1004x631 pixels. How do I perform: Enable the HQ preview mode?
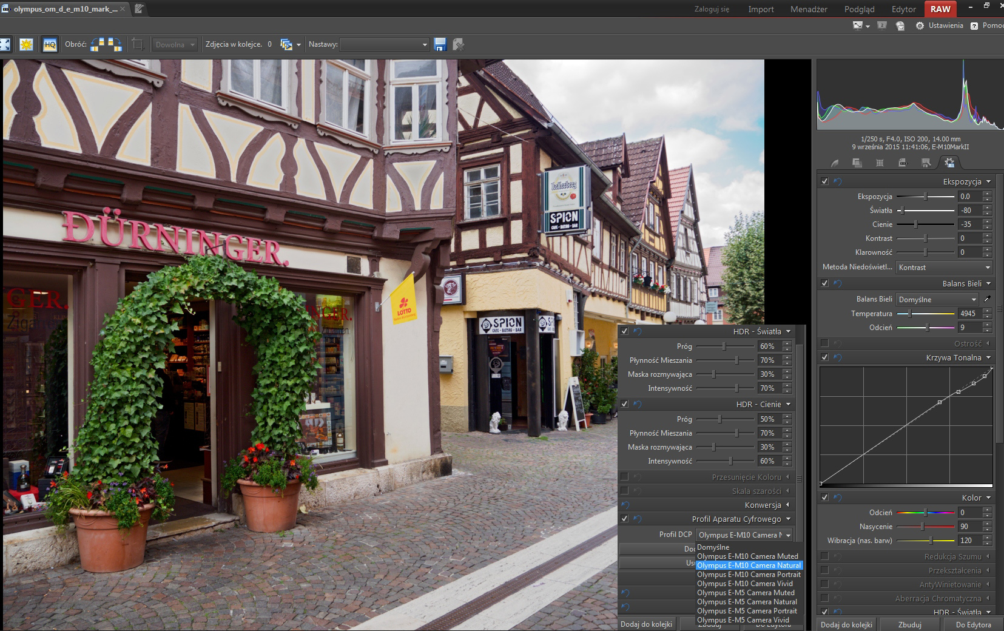[50, 44]
